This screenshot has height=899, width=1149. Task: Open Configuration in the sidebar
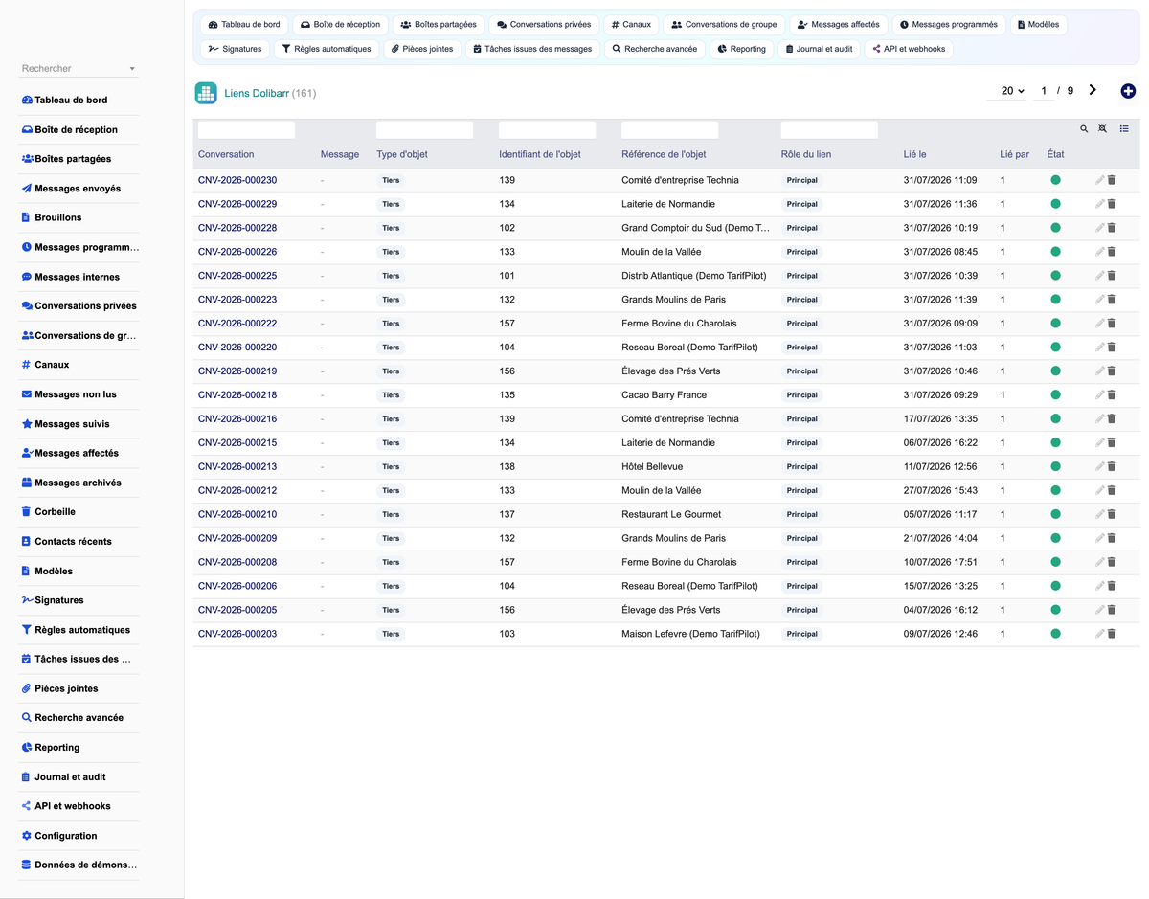(x=65, y=836)
